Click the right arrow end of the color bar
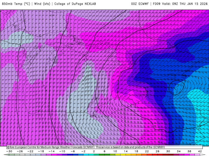Screen dimensions: 209x156 (203, 155)
